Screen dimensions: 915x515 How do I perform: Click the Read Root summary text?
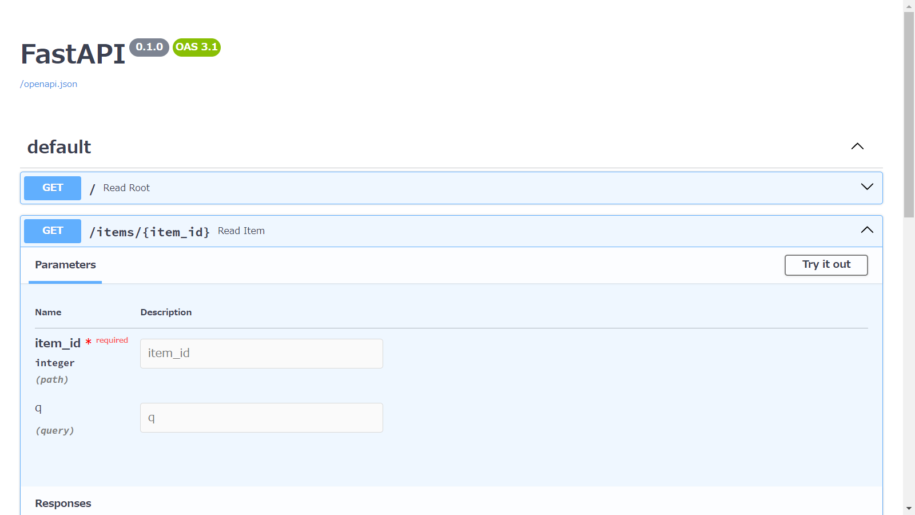126,188
